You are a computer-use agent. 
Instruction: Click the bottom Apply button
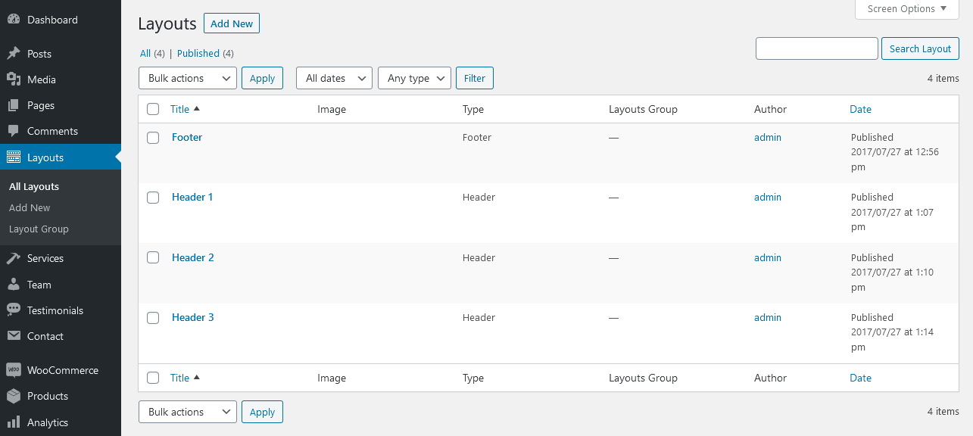pyautogui.click(x=262, y=412)
